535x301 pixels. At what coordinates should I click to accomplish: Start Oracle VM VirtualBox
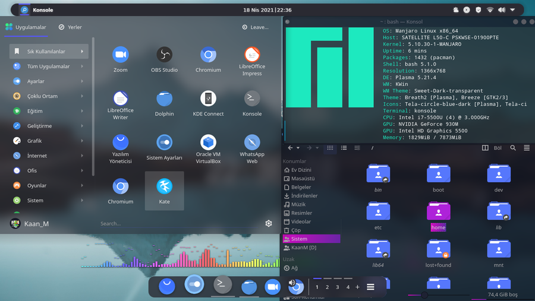[208, 142]
